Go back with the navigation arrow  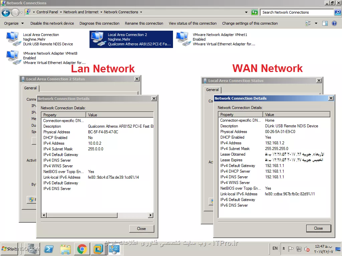(x=6, y=12)
